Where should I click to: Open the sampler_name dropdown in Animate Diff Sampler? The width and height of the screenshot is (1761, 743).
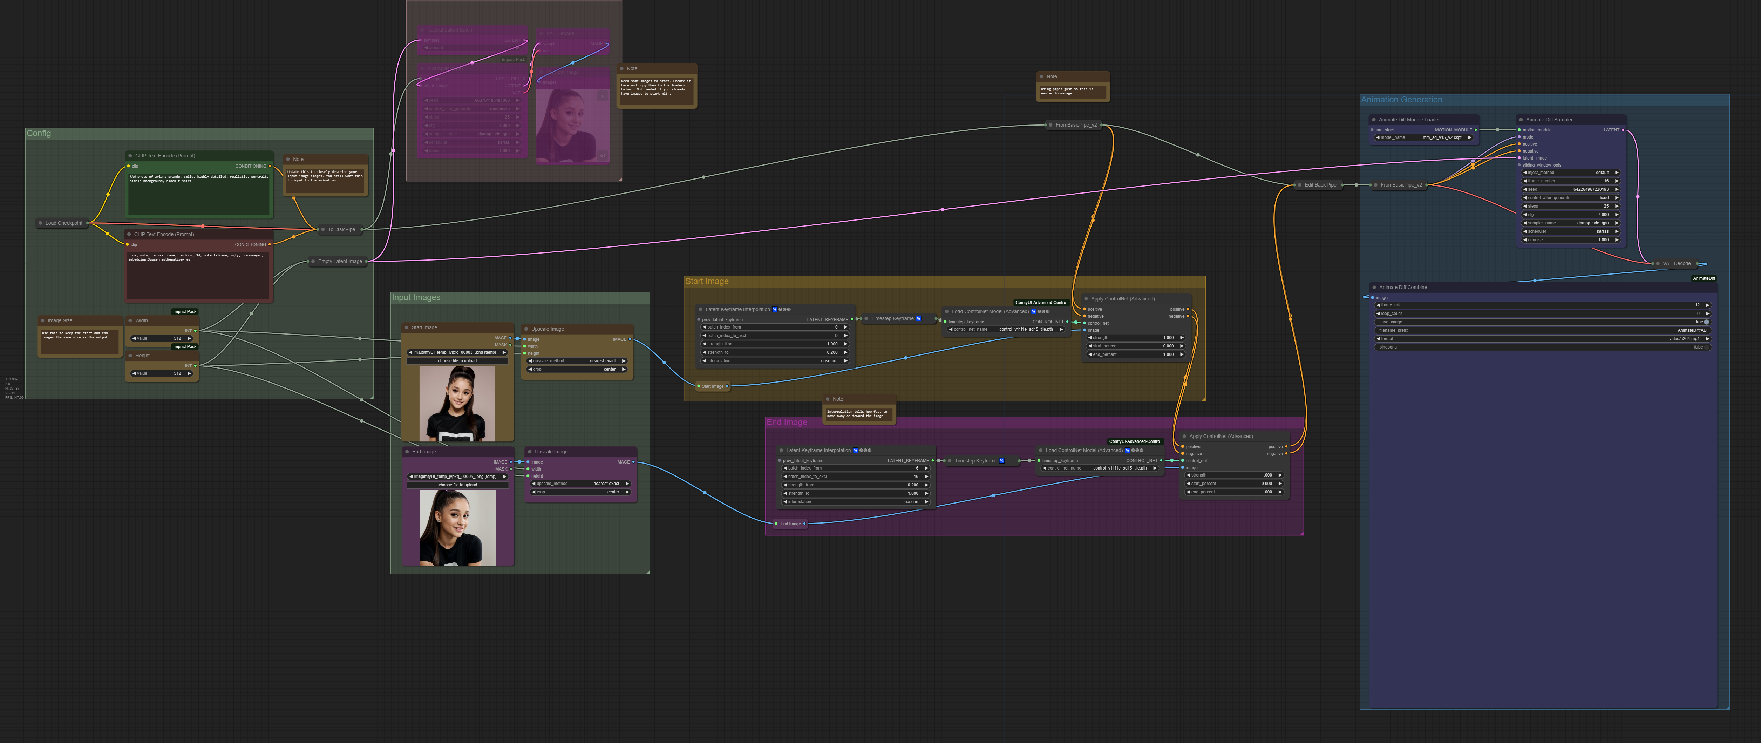click(x=1570, y=223)
